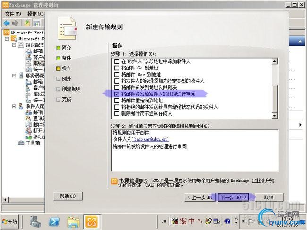Click the 操作 current wizard step

(x=64, y=68)
